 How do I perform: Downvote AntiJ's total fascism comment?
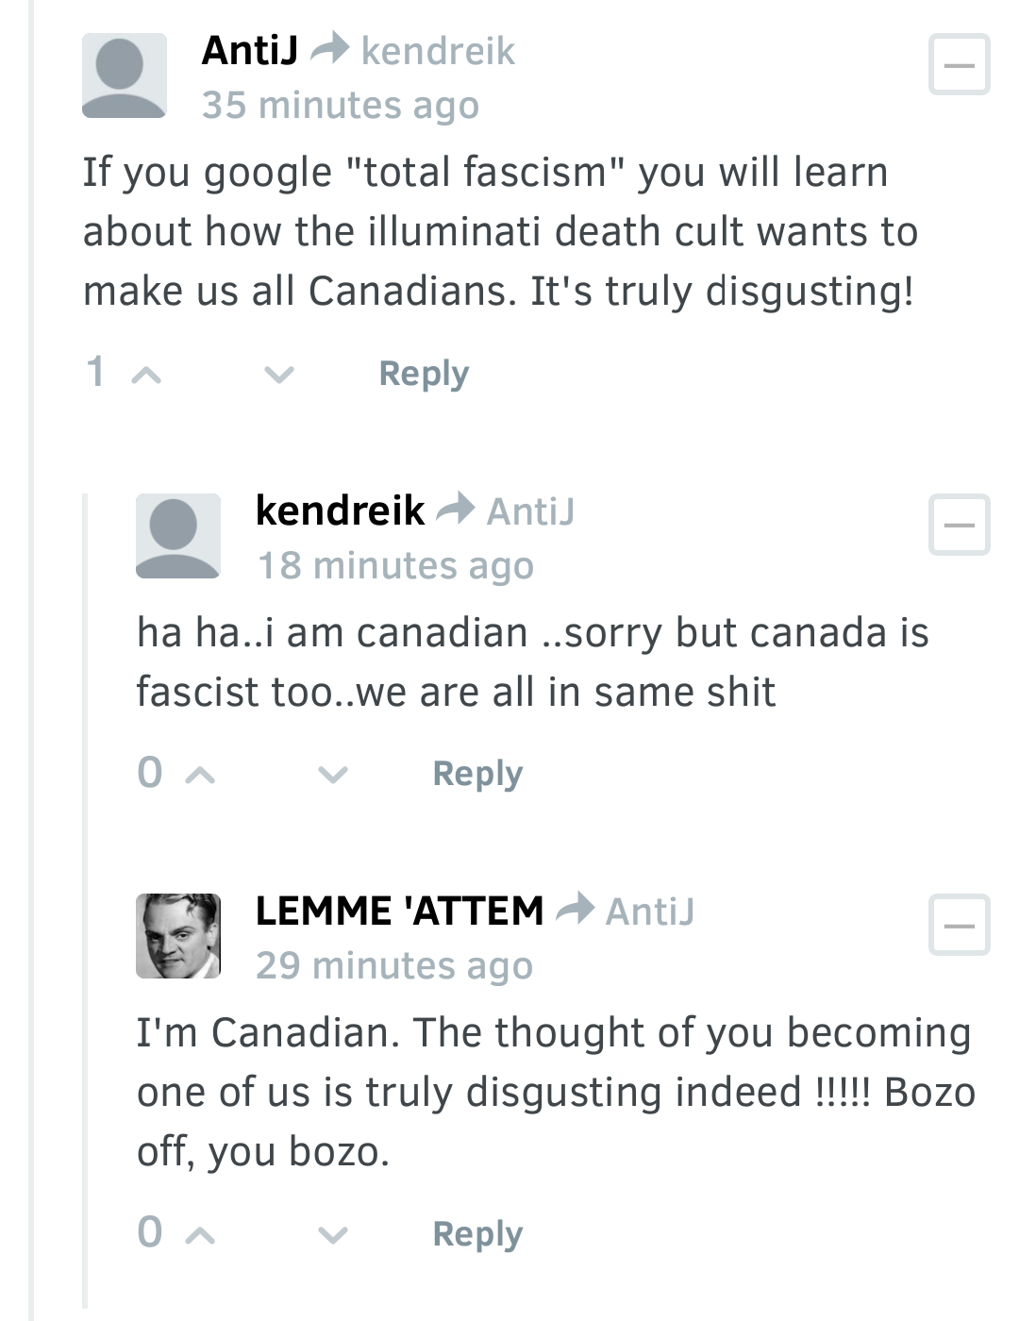pyautogui.click(x=279, y=375)
